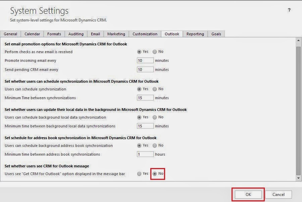Select Yes for perform checks on new email

(139, 52)
